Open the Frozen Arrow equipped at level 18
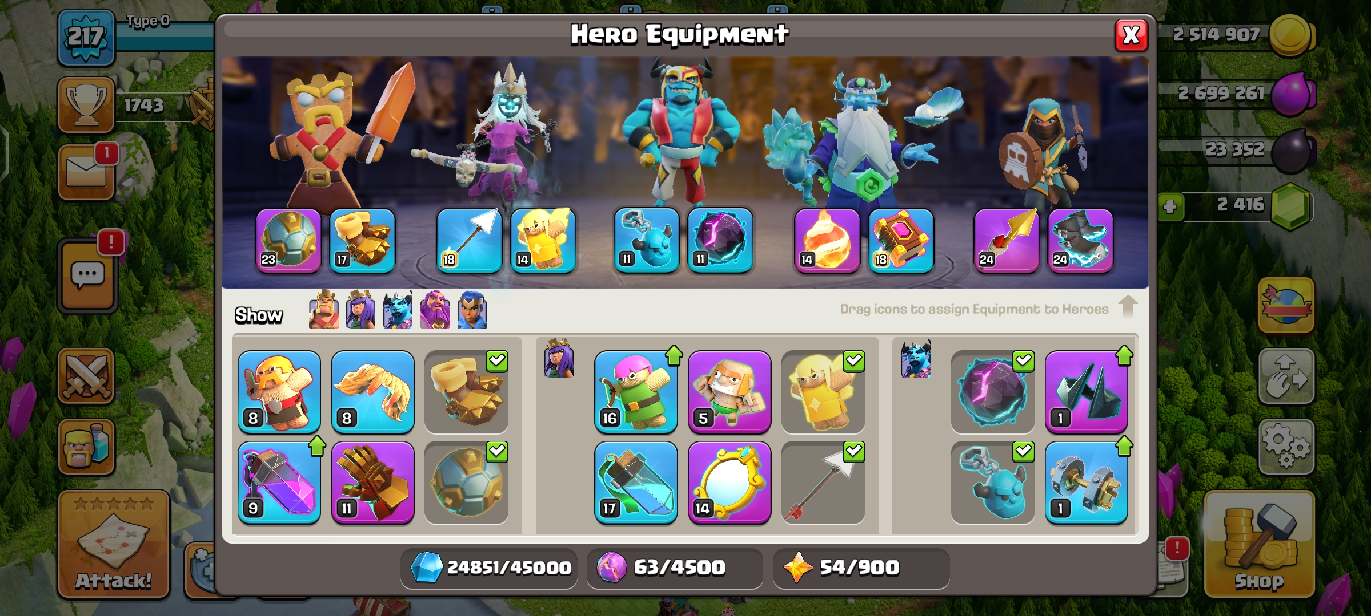This screenshot has height=616, width=1371. click(469, 241)
